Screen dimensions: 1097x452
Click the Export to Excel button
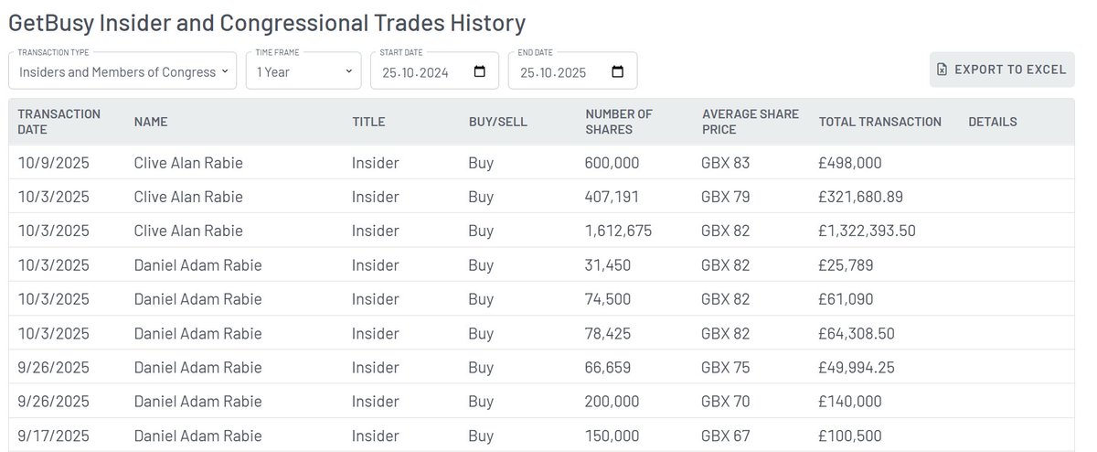(x=1002, y=70)
